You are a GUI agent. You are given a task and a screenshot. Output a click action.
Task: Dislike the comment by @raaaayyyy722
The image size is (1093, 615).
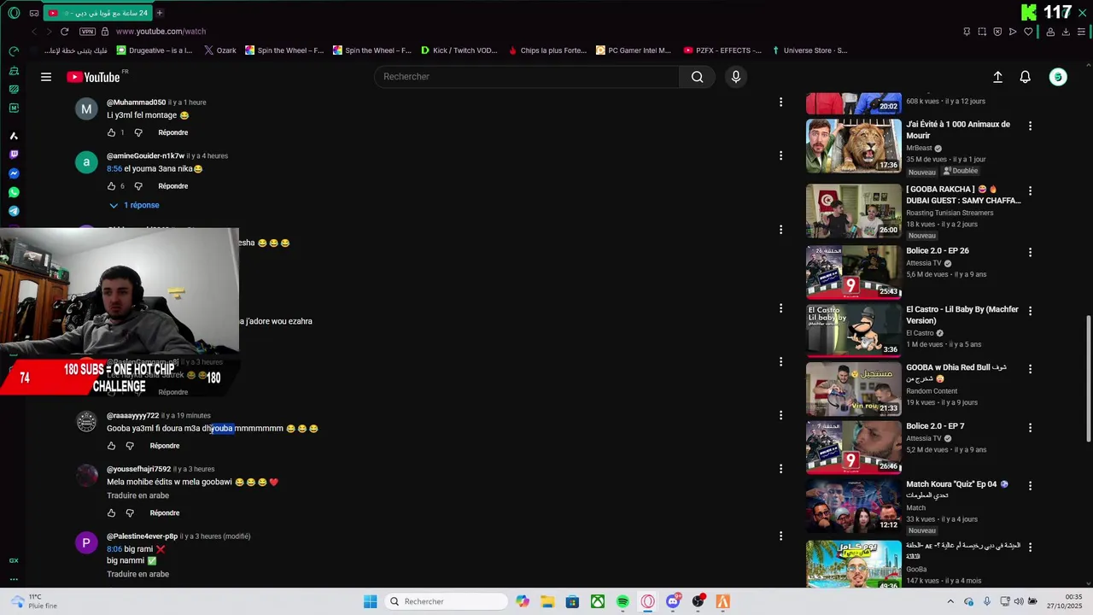(x=130, y=446)
